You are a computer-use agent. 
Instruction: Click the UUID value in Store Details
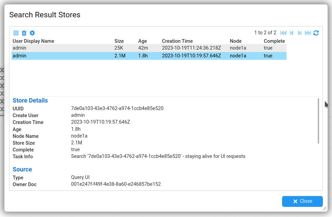pyautogui.click(x=117, y=109)
